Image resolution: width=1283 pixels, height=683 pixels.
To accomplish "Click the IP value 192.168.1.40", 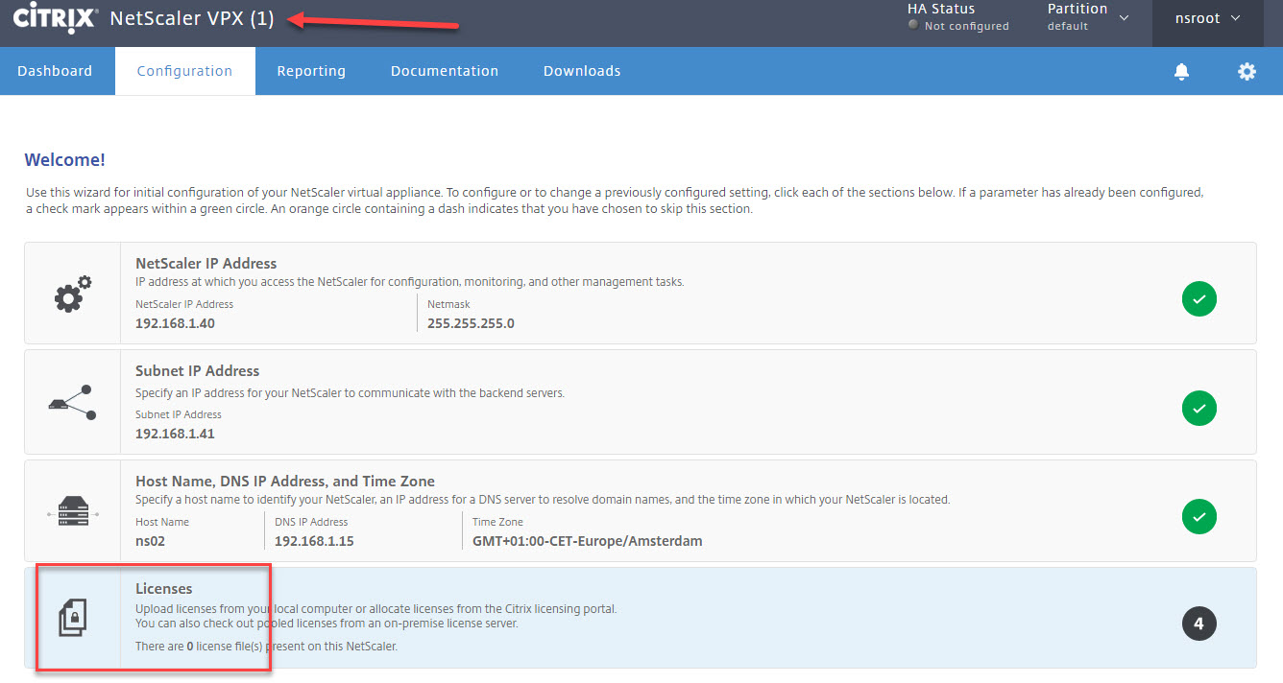I will (x=175, y=323).
